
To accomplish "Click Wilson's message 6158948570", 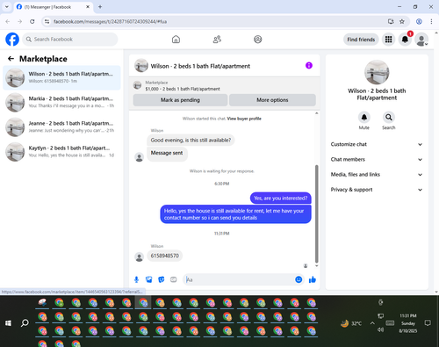I will pos(165,256).
